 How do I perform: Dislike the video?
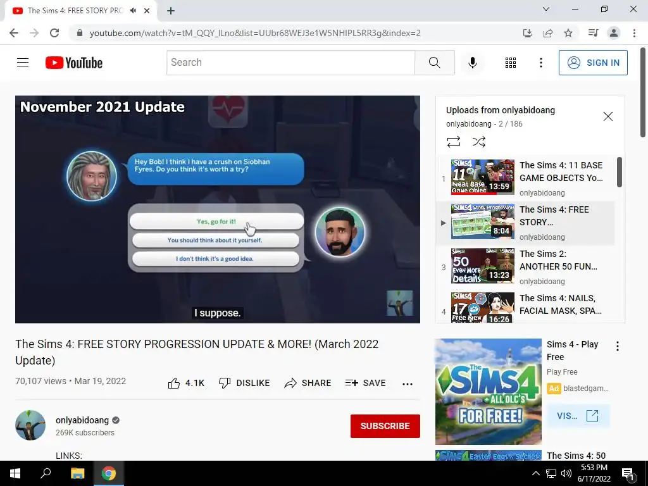pos(244,383)
